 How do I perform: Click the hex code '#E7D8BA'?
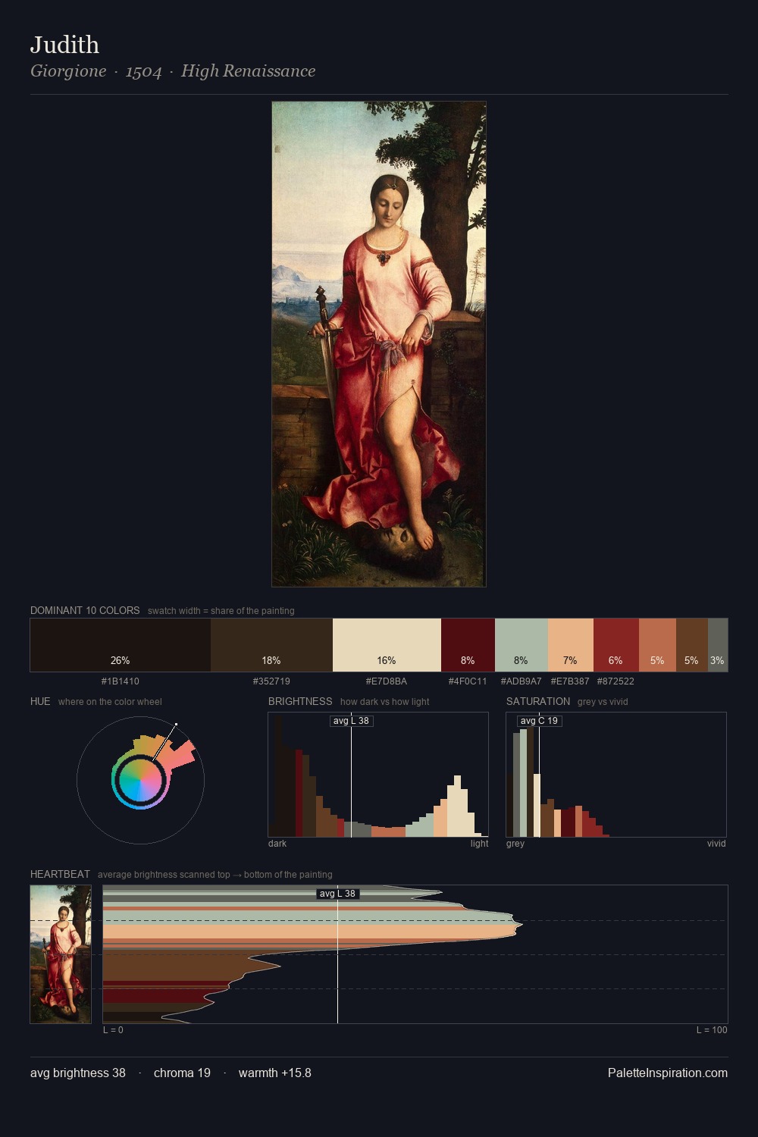pyautogui.click(x=387, y=681)
